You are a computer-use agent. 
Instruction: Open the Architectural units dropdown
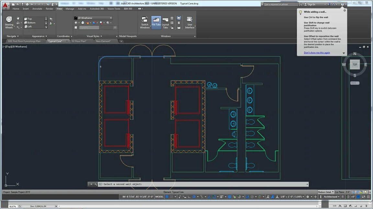tap(332, 197)
